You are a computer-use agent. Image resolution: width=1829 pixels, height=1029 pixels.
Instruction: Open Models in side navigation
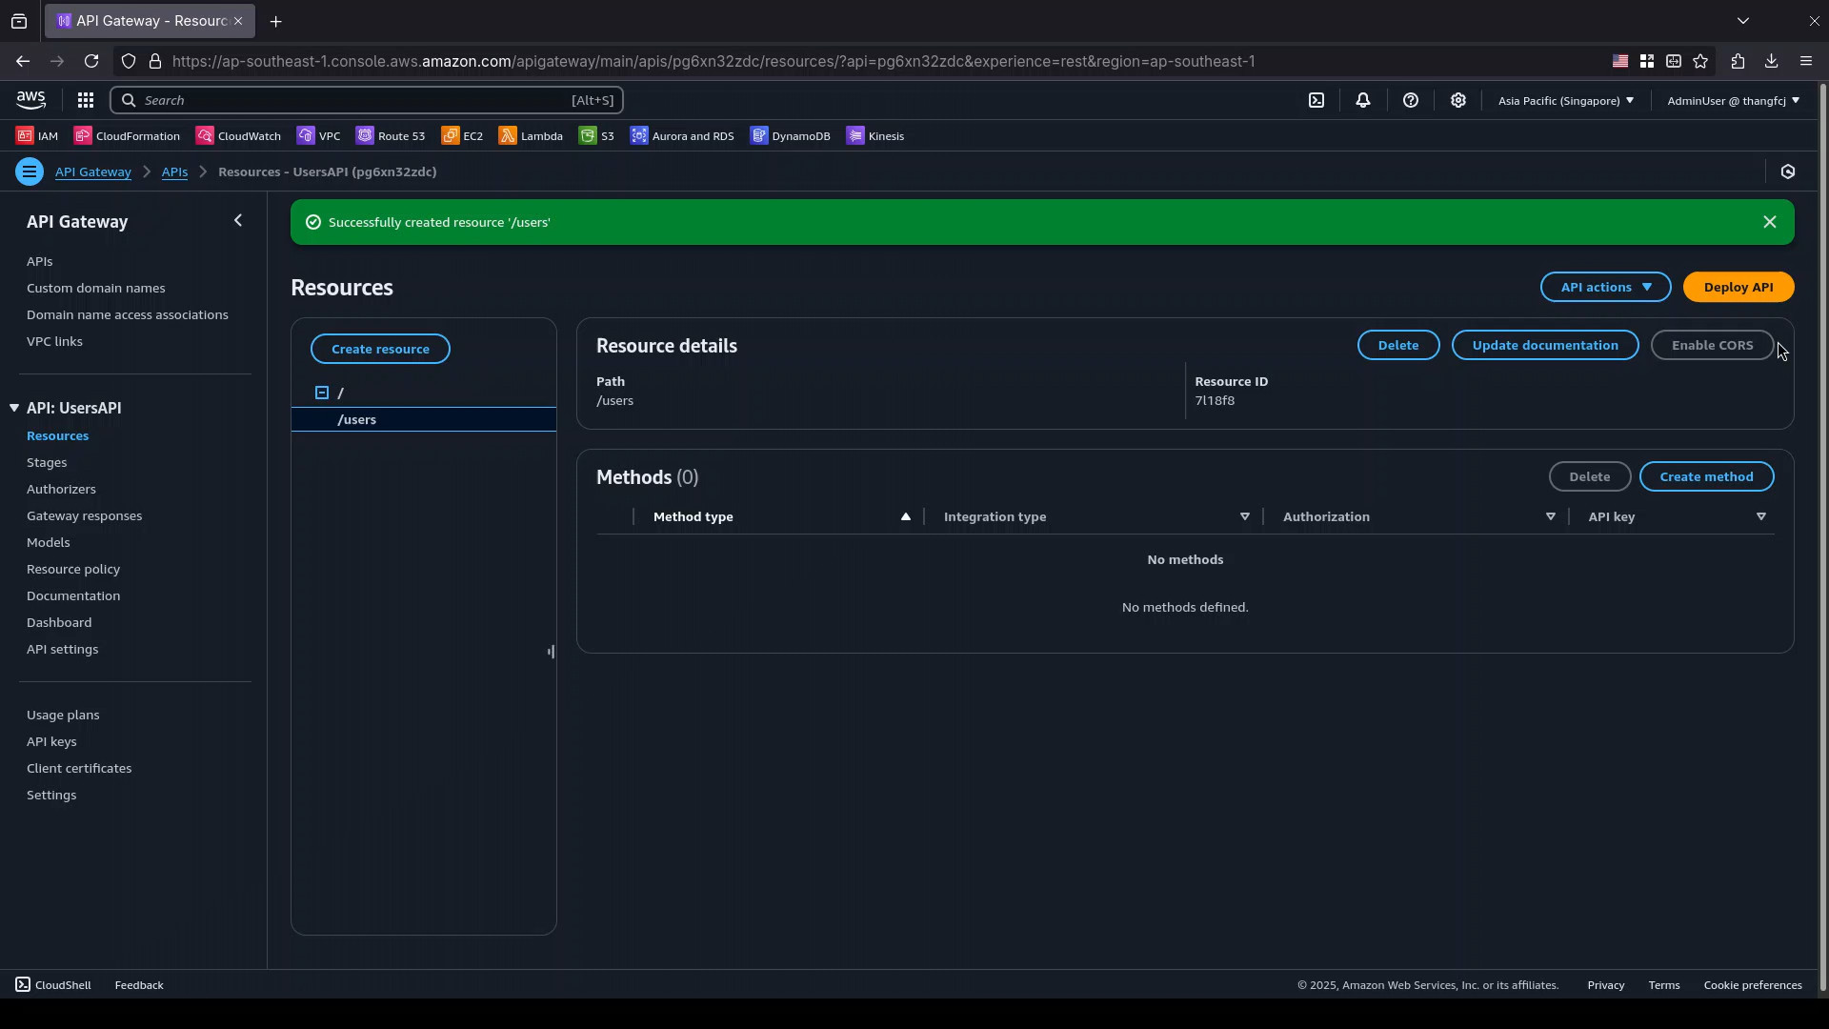click(x=48, y=542)
